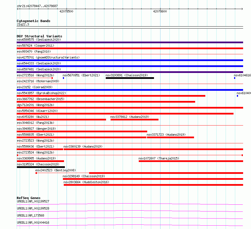Open esv2423716 (McKernan2009) label
The width and height of the screenshot is (251, 229).
(38, 81)
